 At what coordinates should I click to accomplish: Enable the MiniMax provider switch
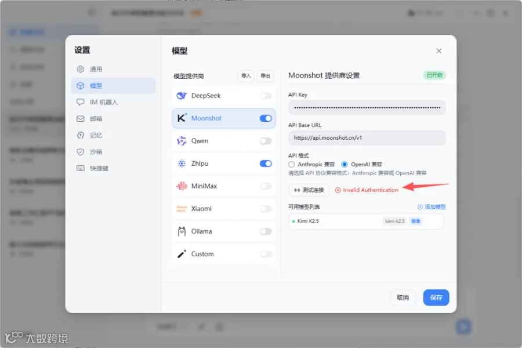[x=266, y=186]
